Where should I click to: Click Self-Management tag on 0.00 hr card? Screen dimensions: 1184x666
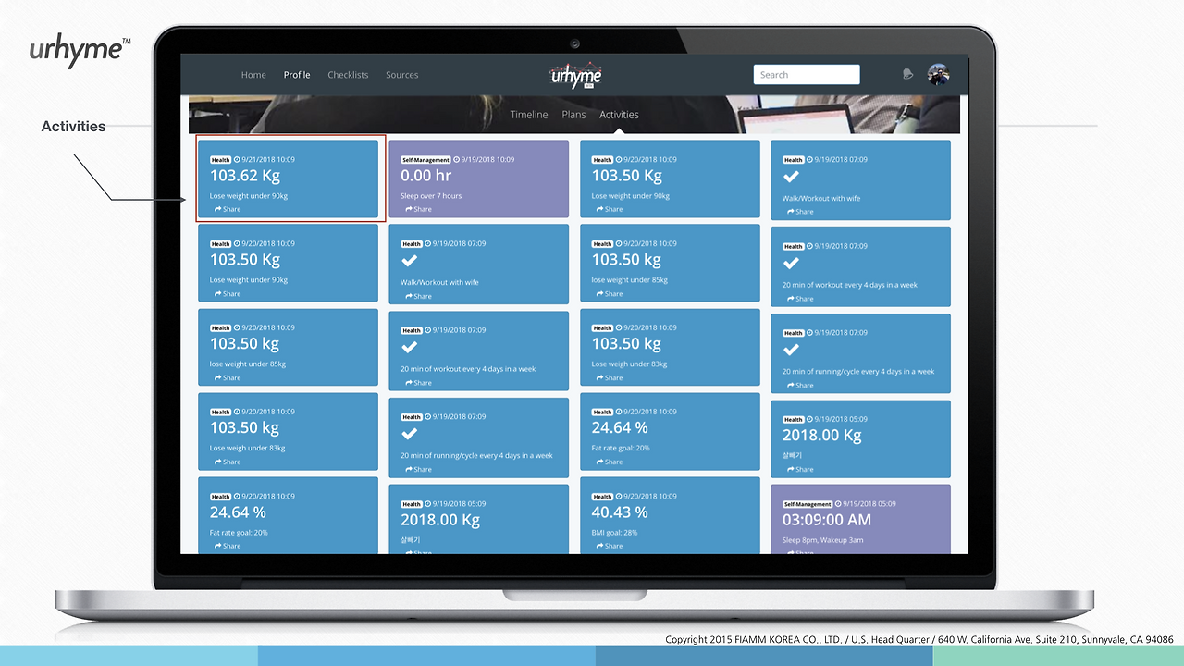(426, 159)
